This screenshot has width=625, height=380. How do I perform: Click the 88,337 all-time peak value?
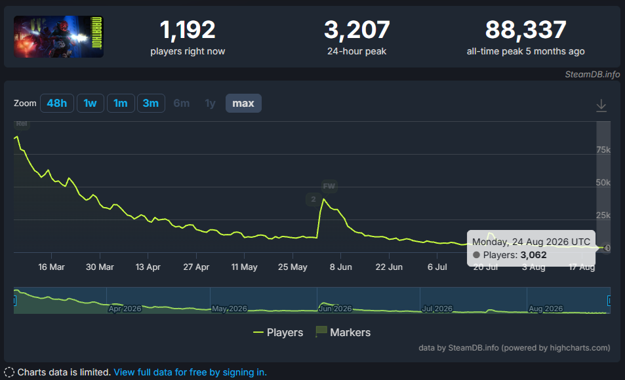click(x=525, y=30)
